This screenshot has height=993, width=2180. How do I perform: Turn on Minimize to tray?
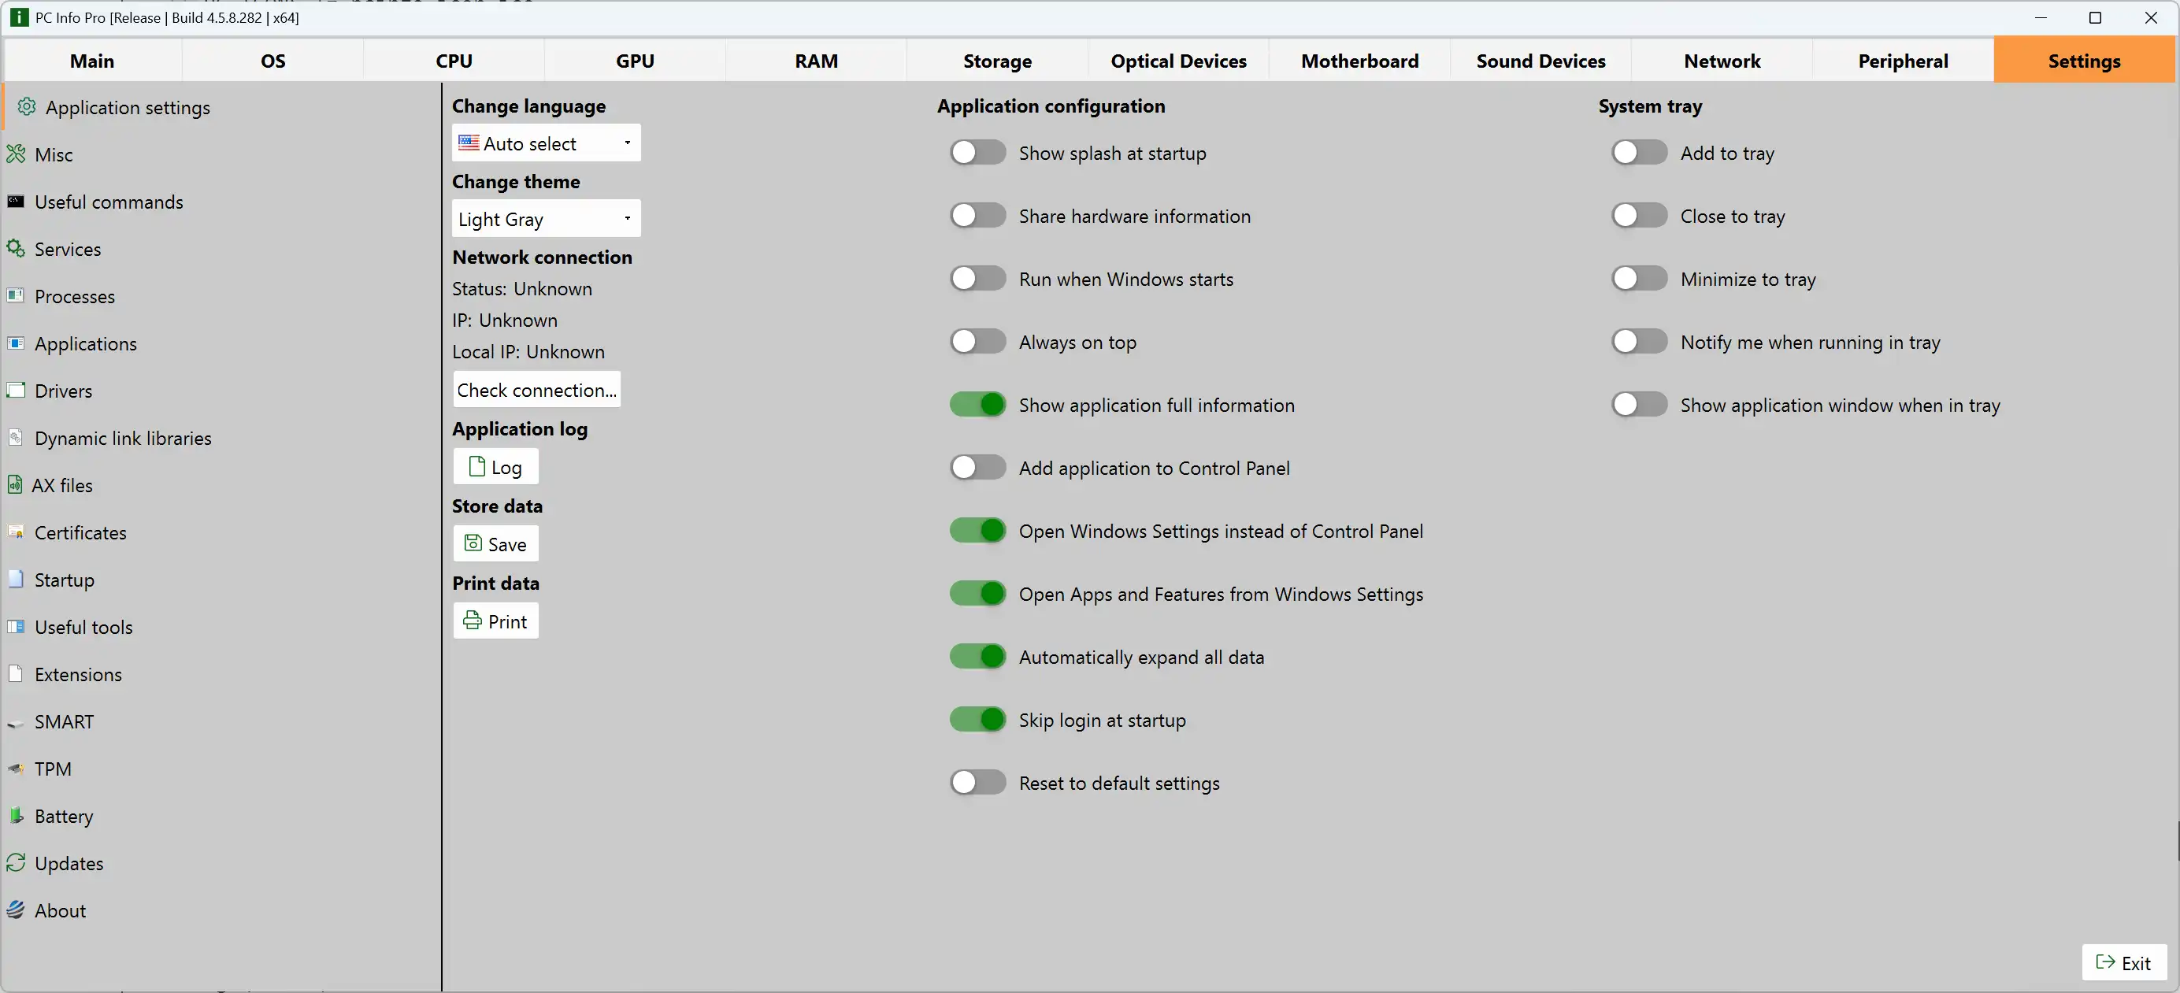point(1639,278)
